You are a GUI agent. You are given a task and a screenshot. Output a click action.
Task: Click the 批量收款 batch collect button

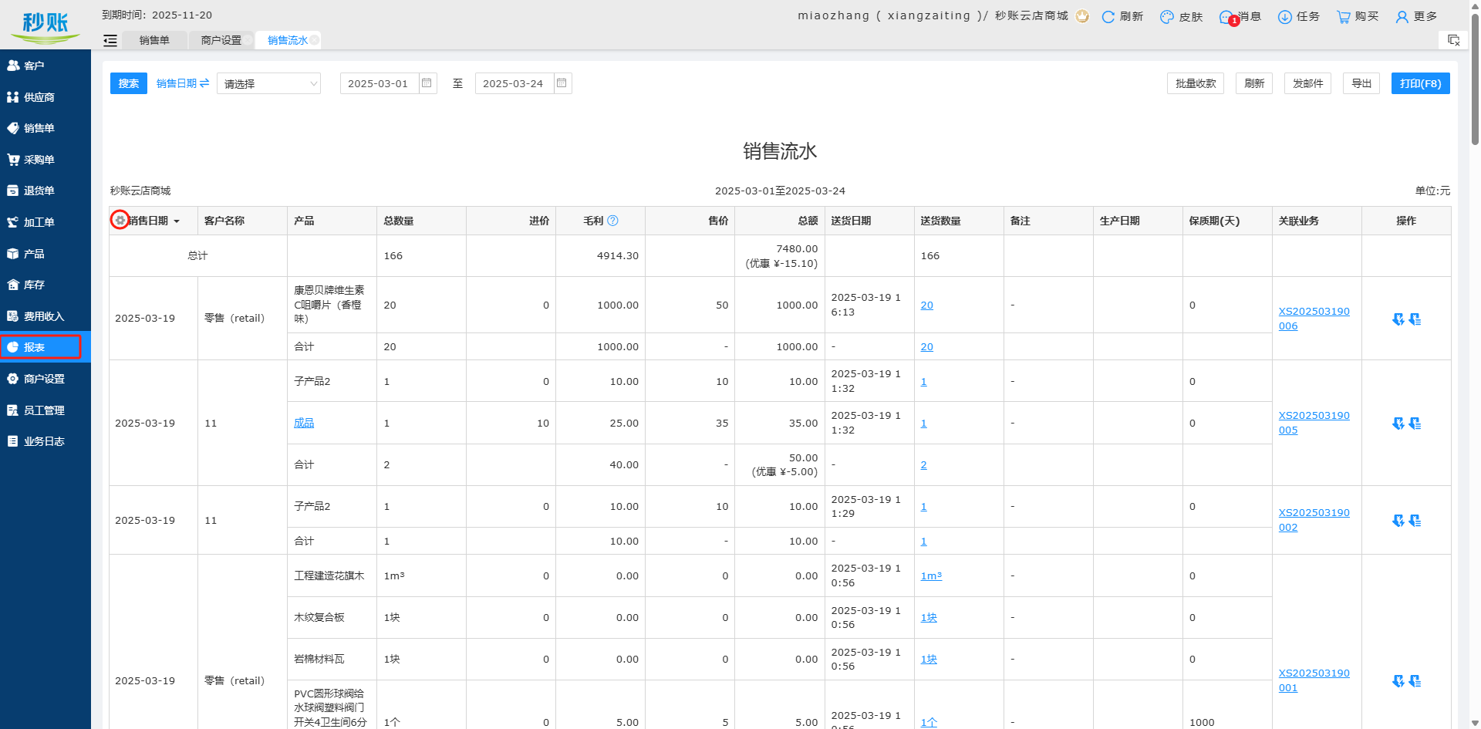click(1196, 83)
